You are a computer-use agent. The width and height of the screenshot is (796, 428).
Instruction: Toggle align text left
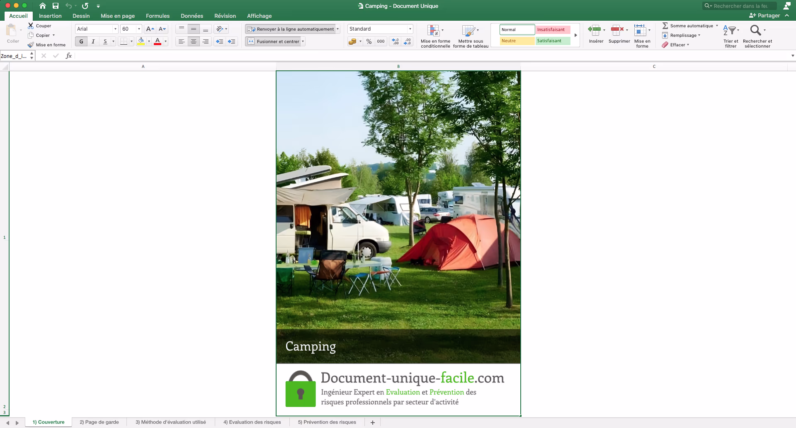pos(182,41)
